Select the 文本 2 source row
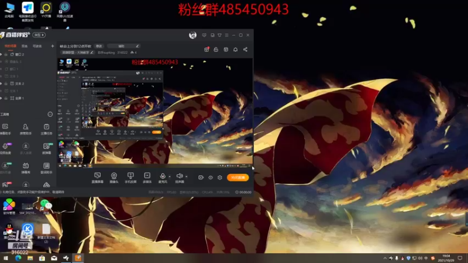This screenshot has width=468, height=263. 28,84
